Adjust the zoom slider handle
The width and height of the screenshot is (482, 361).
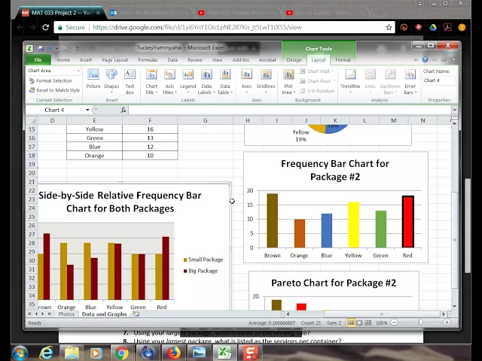point(420,323)
